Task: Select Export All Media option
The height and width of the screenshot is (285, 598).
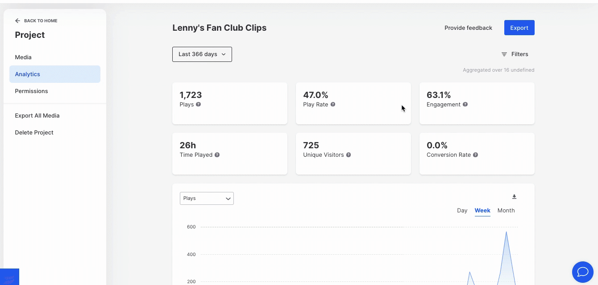Action: [37, 116]
